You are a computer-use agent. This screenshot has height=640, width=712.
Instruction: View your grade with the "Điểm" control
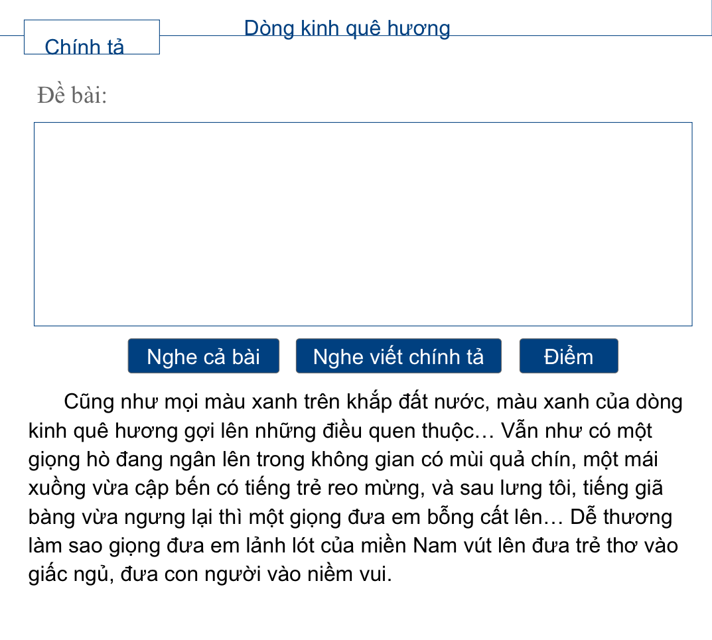[x=568, y=355]
